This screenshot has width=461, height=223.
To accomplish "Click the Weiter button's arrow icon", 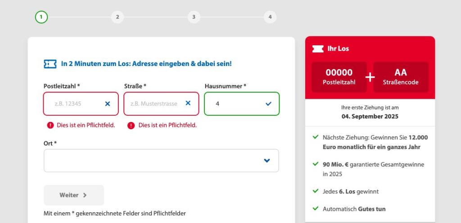I will [x=85, y=195].
